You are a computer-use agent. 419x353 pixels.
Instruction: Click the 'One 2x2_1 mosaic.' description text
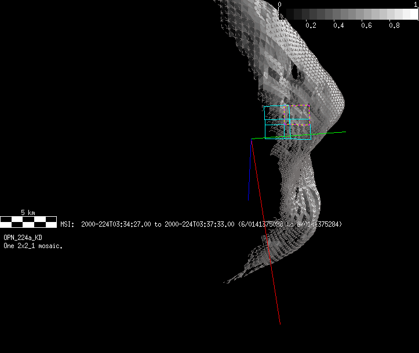pos(33,246)
